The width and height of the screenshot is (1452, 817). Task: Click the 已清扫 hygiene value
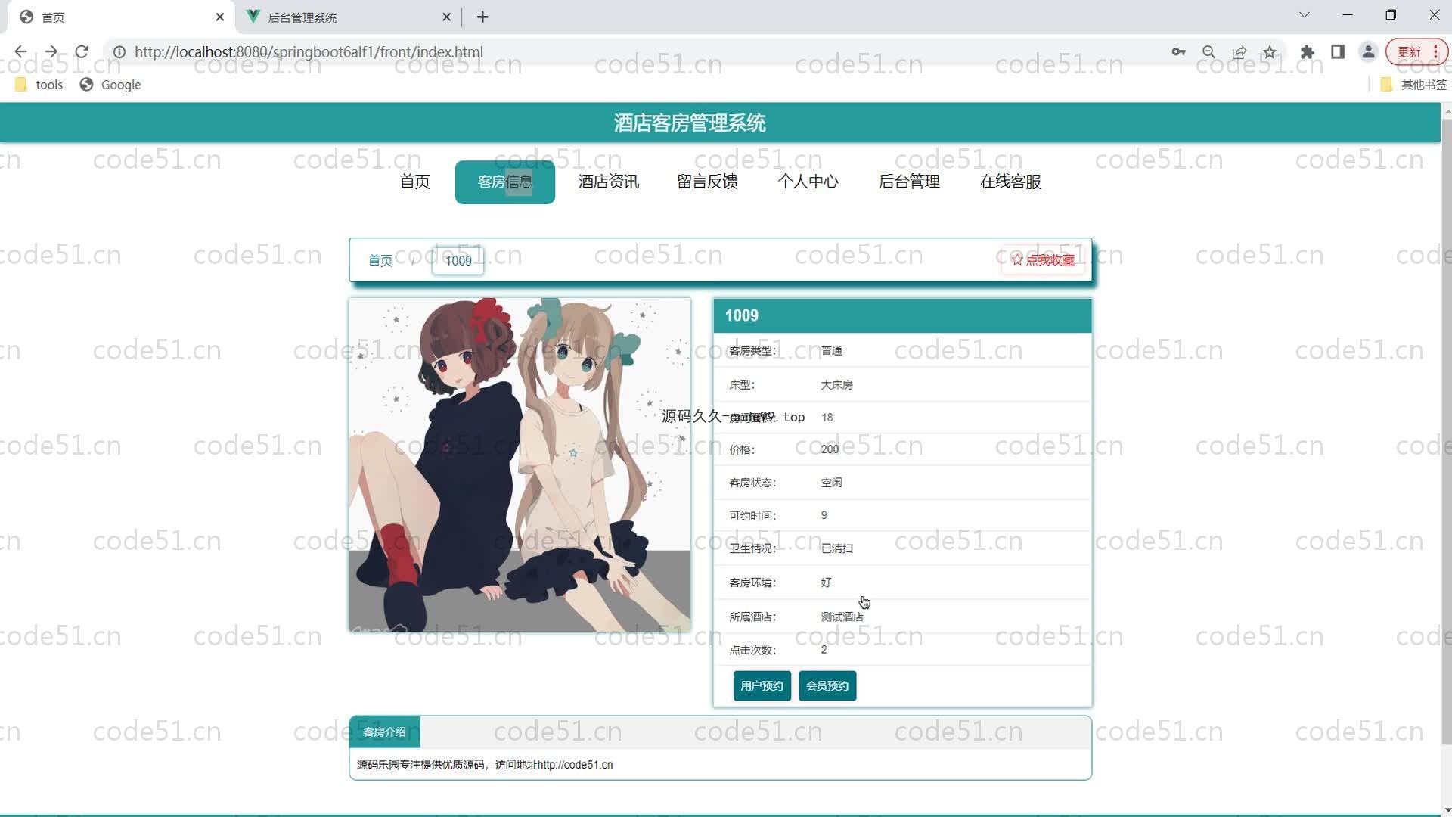pos(836,548)
